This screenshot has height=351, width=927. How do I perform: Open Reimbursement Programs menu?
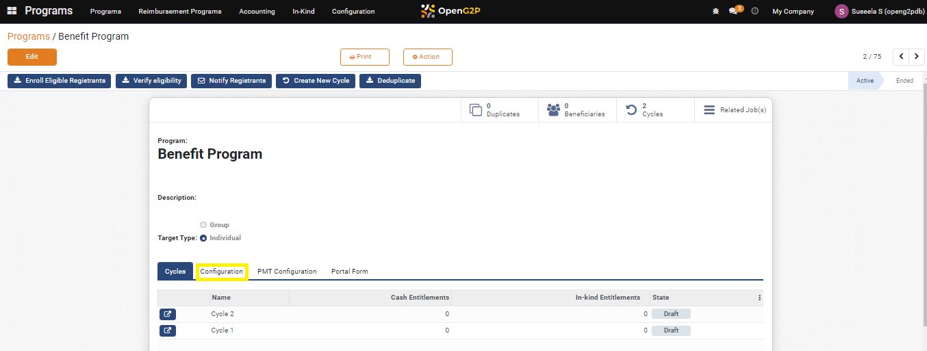coord(179,12)
